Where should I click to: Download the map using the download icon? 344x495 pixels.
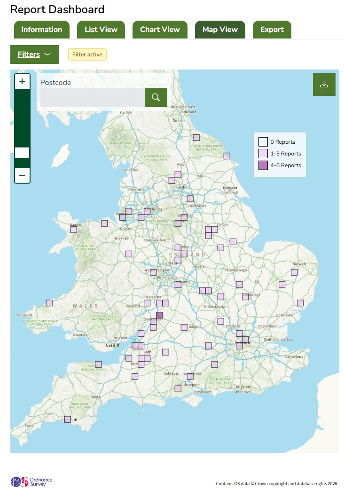324,84
